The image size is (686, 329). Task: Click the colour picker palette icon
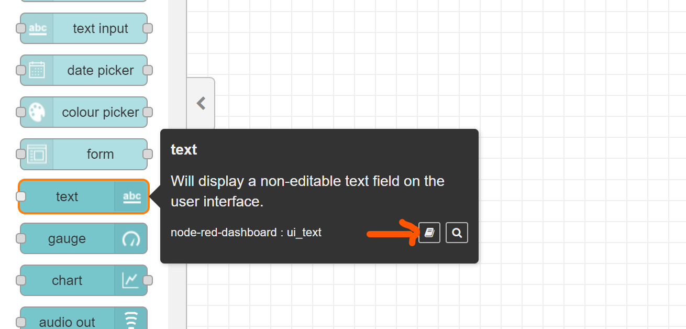37,112
